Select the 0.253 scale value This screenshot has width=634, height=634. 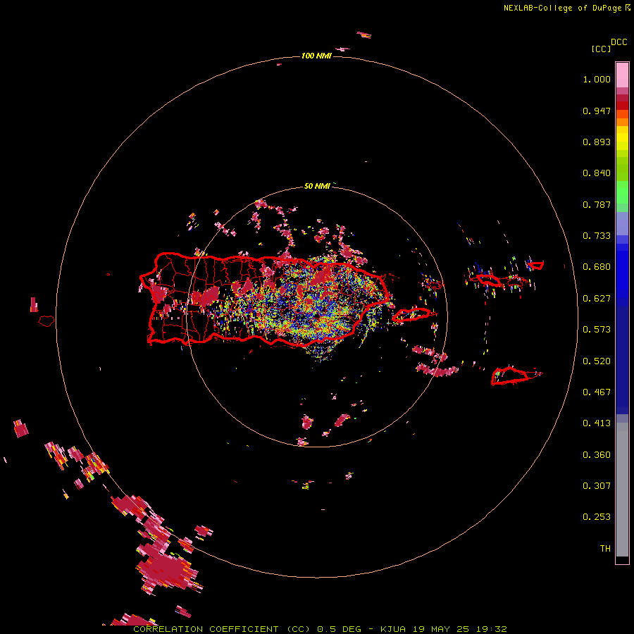pos(597,517)
